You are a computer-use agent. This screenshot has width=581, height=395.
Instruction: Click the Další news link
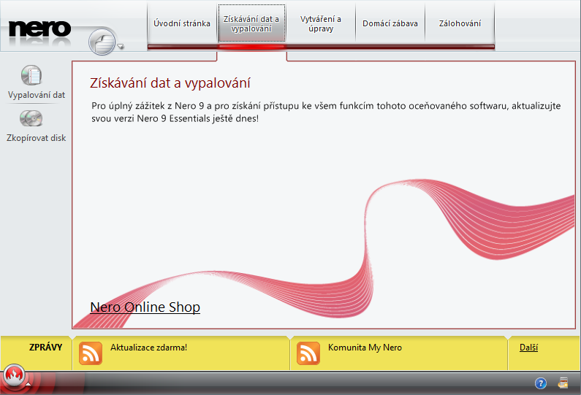pos(529,348)
